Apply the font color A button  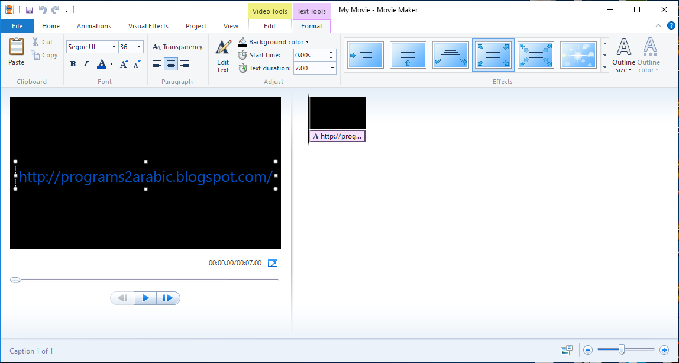[x=102, y=64]
